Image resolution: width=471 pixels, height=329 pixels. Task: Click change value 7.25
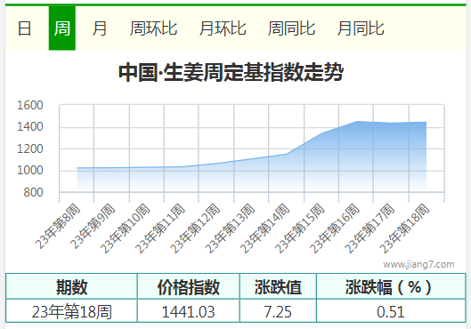[x=278, y=311]
